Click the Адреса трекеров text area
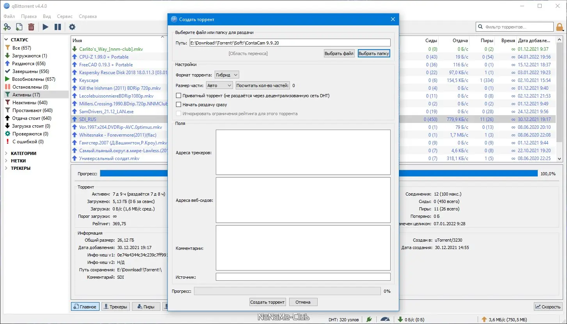This screenshot has width=567, height=324. [303, 152]
